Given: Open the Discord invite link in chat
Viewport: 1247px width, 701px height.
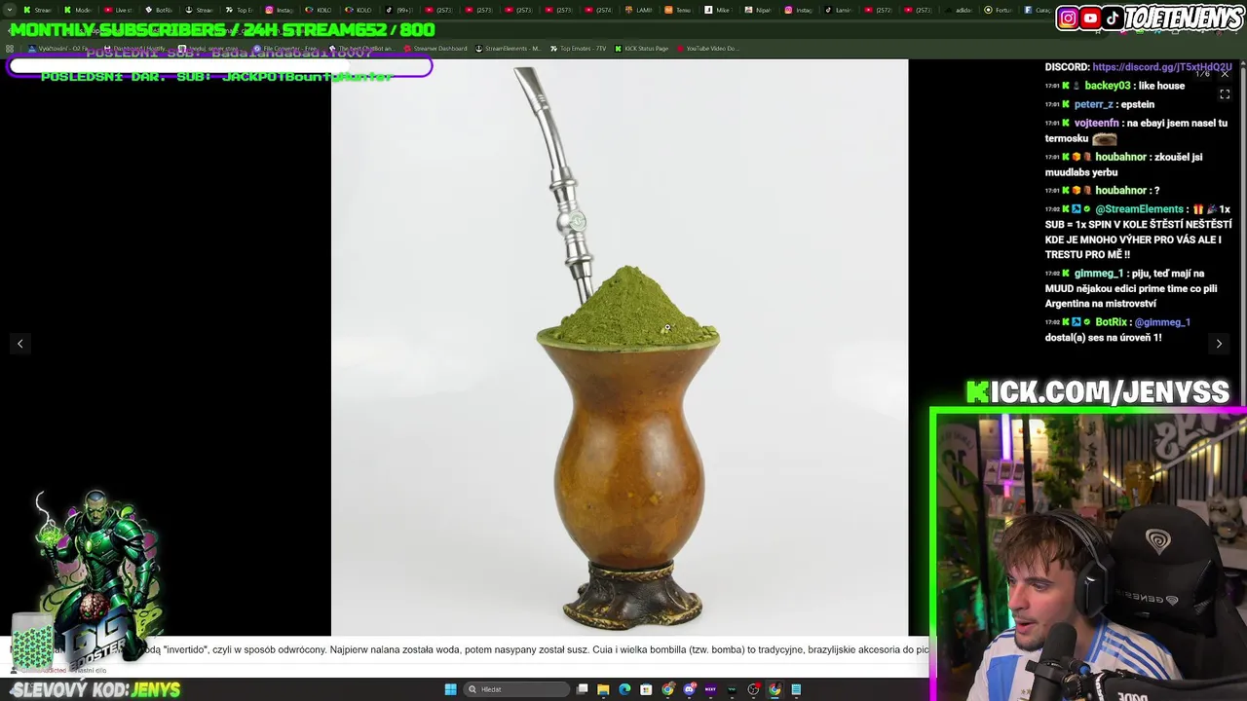Looking at the screenshot, I should tap(1162, 67).
